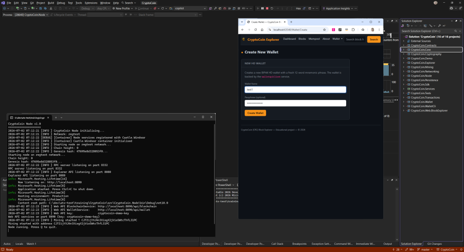Click CryptoCoin Explorer coin logo
This screenshot has height=252, width=464.
click(x=243, y=39)
